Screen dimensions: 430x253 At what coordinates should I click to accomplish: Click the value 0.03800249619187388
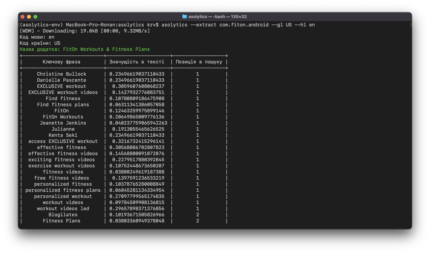coord(137,172)
